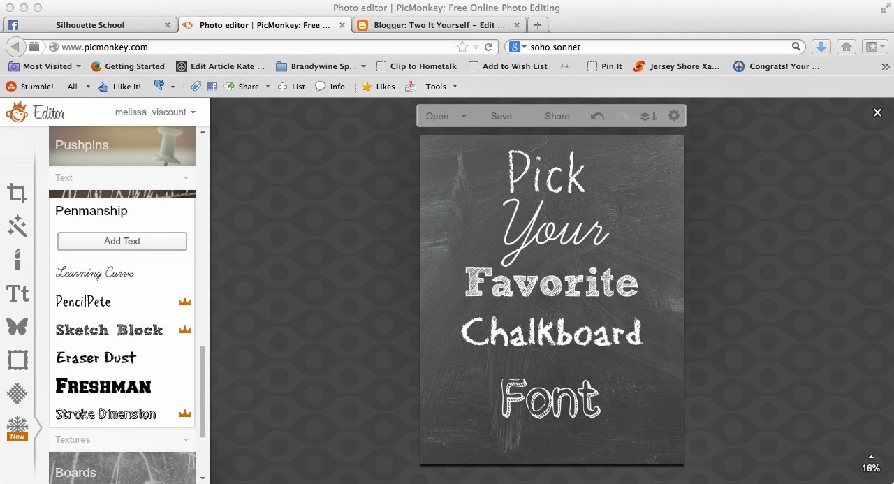Click Save in the editor toolbar

pyautogui.click(x=501, y=116)
